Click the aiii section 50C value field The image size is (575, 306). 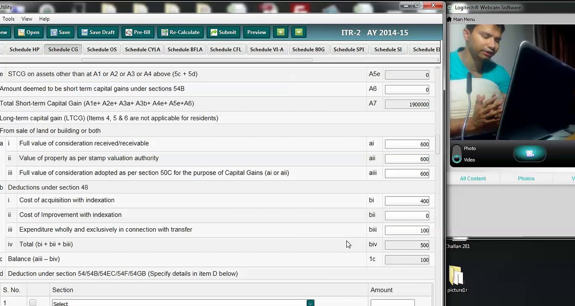click(407, 173)
